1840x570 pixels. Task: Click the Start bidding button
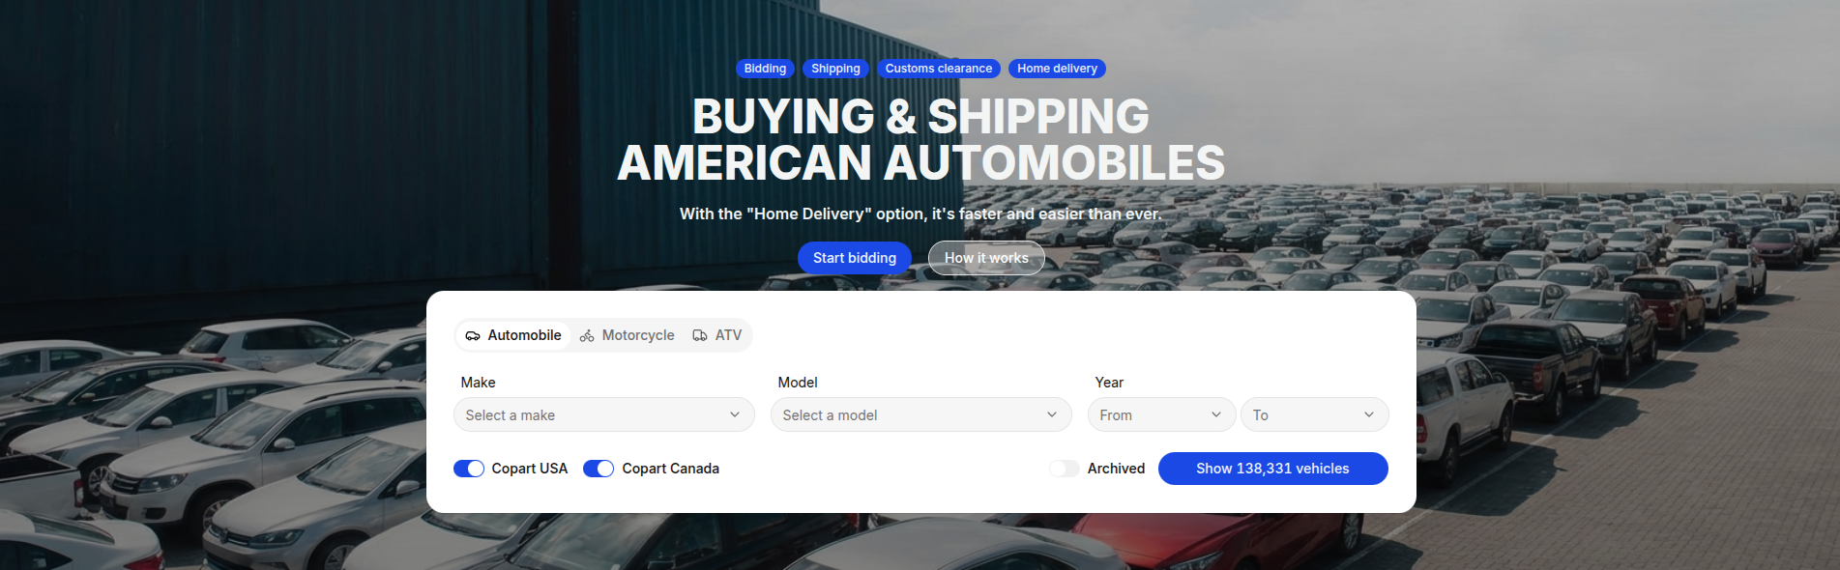click(854, 258)
